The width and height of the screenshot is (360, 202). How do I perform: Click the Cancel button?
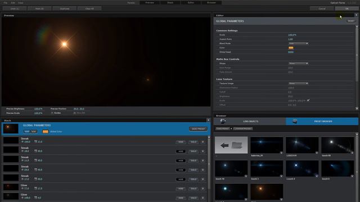click(x=322, y=9)
